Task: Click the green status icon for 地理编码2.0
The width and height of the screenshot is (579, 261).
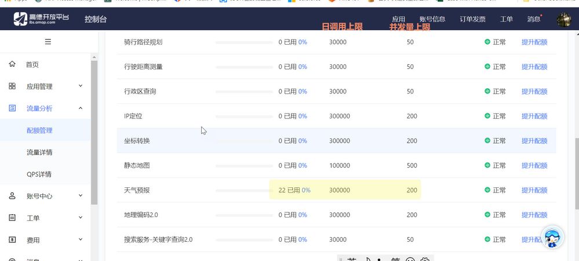Action: (x=487, y=215)
